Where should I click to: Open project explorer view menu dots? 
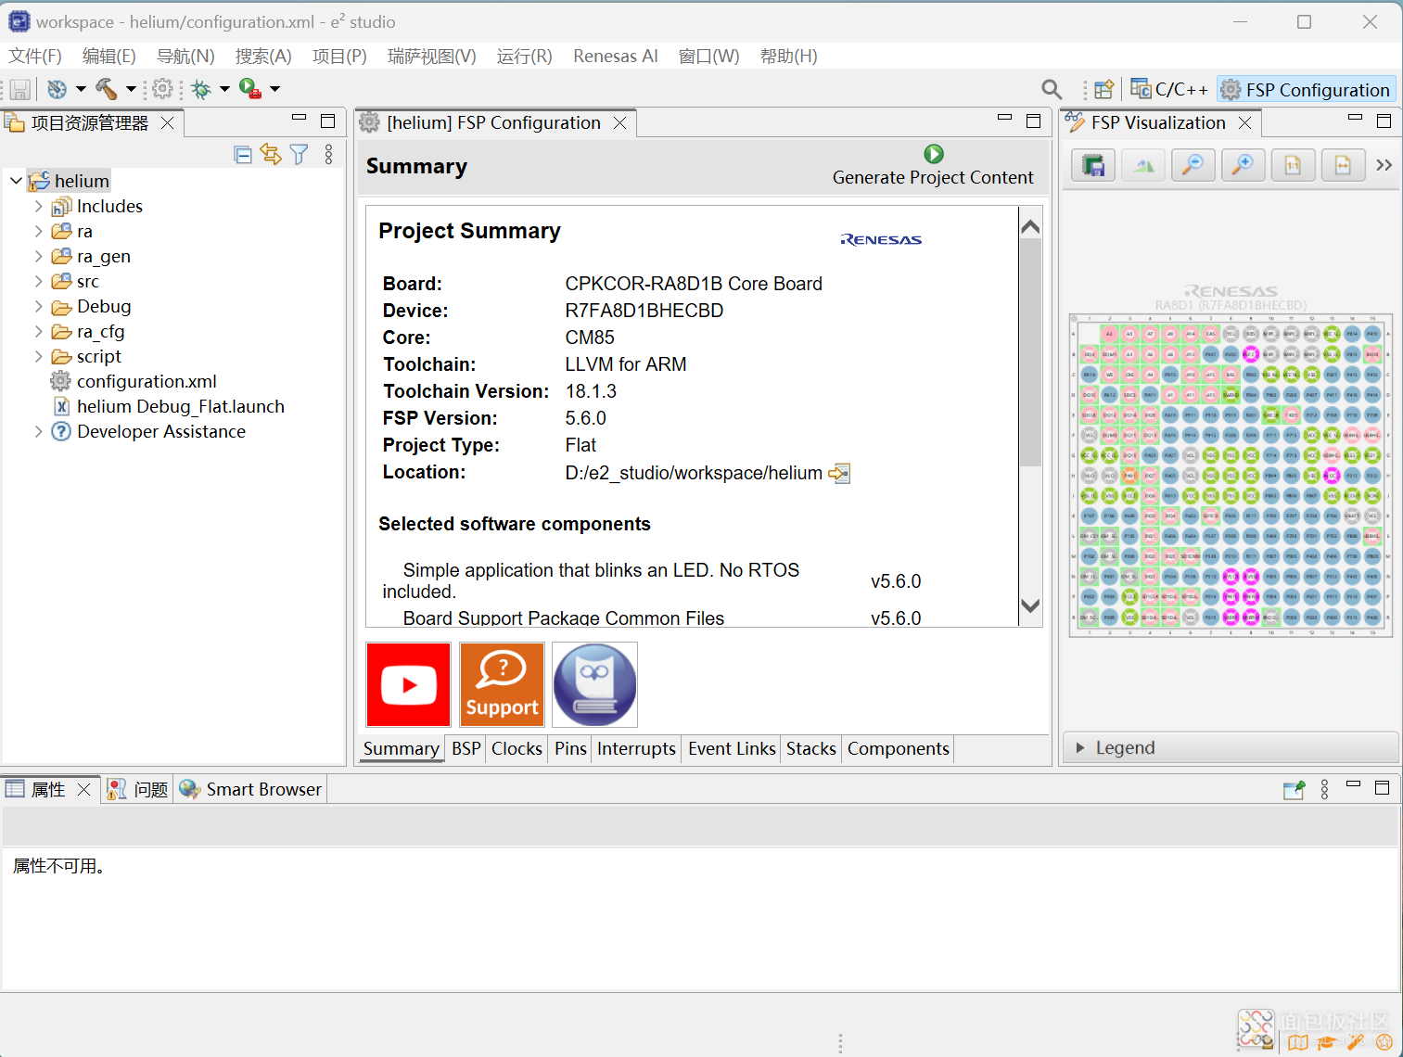[x=328, y=155]
